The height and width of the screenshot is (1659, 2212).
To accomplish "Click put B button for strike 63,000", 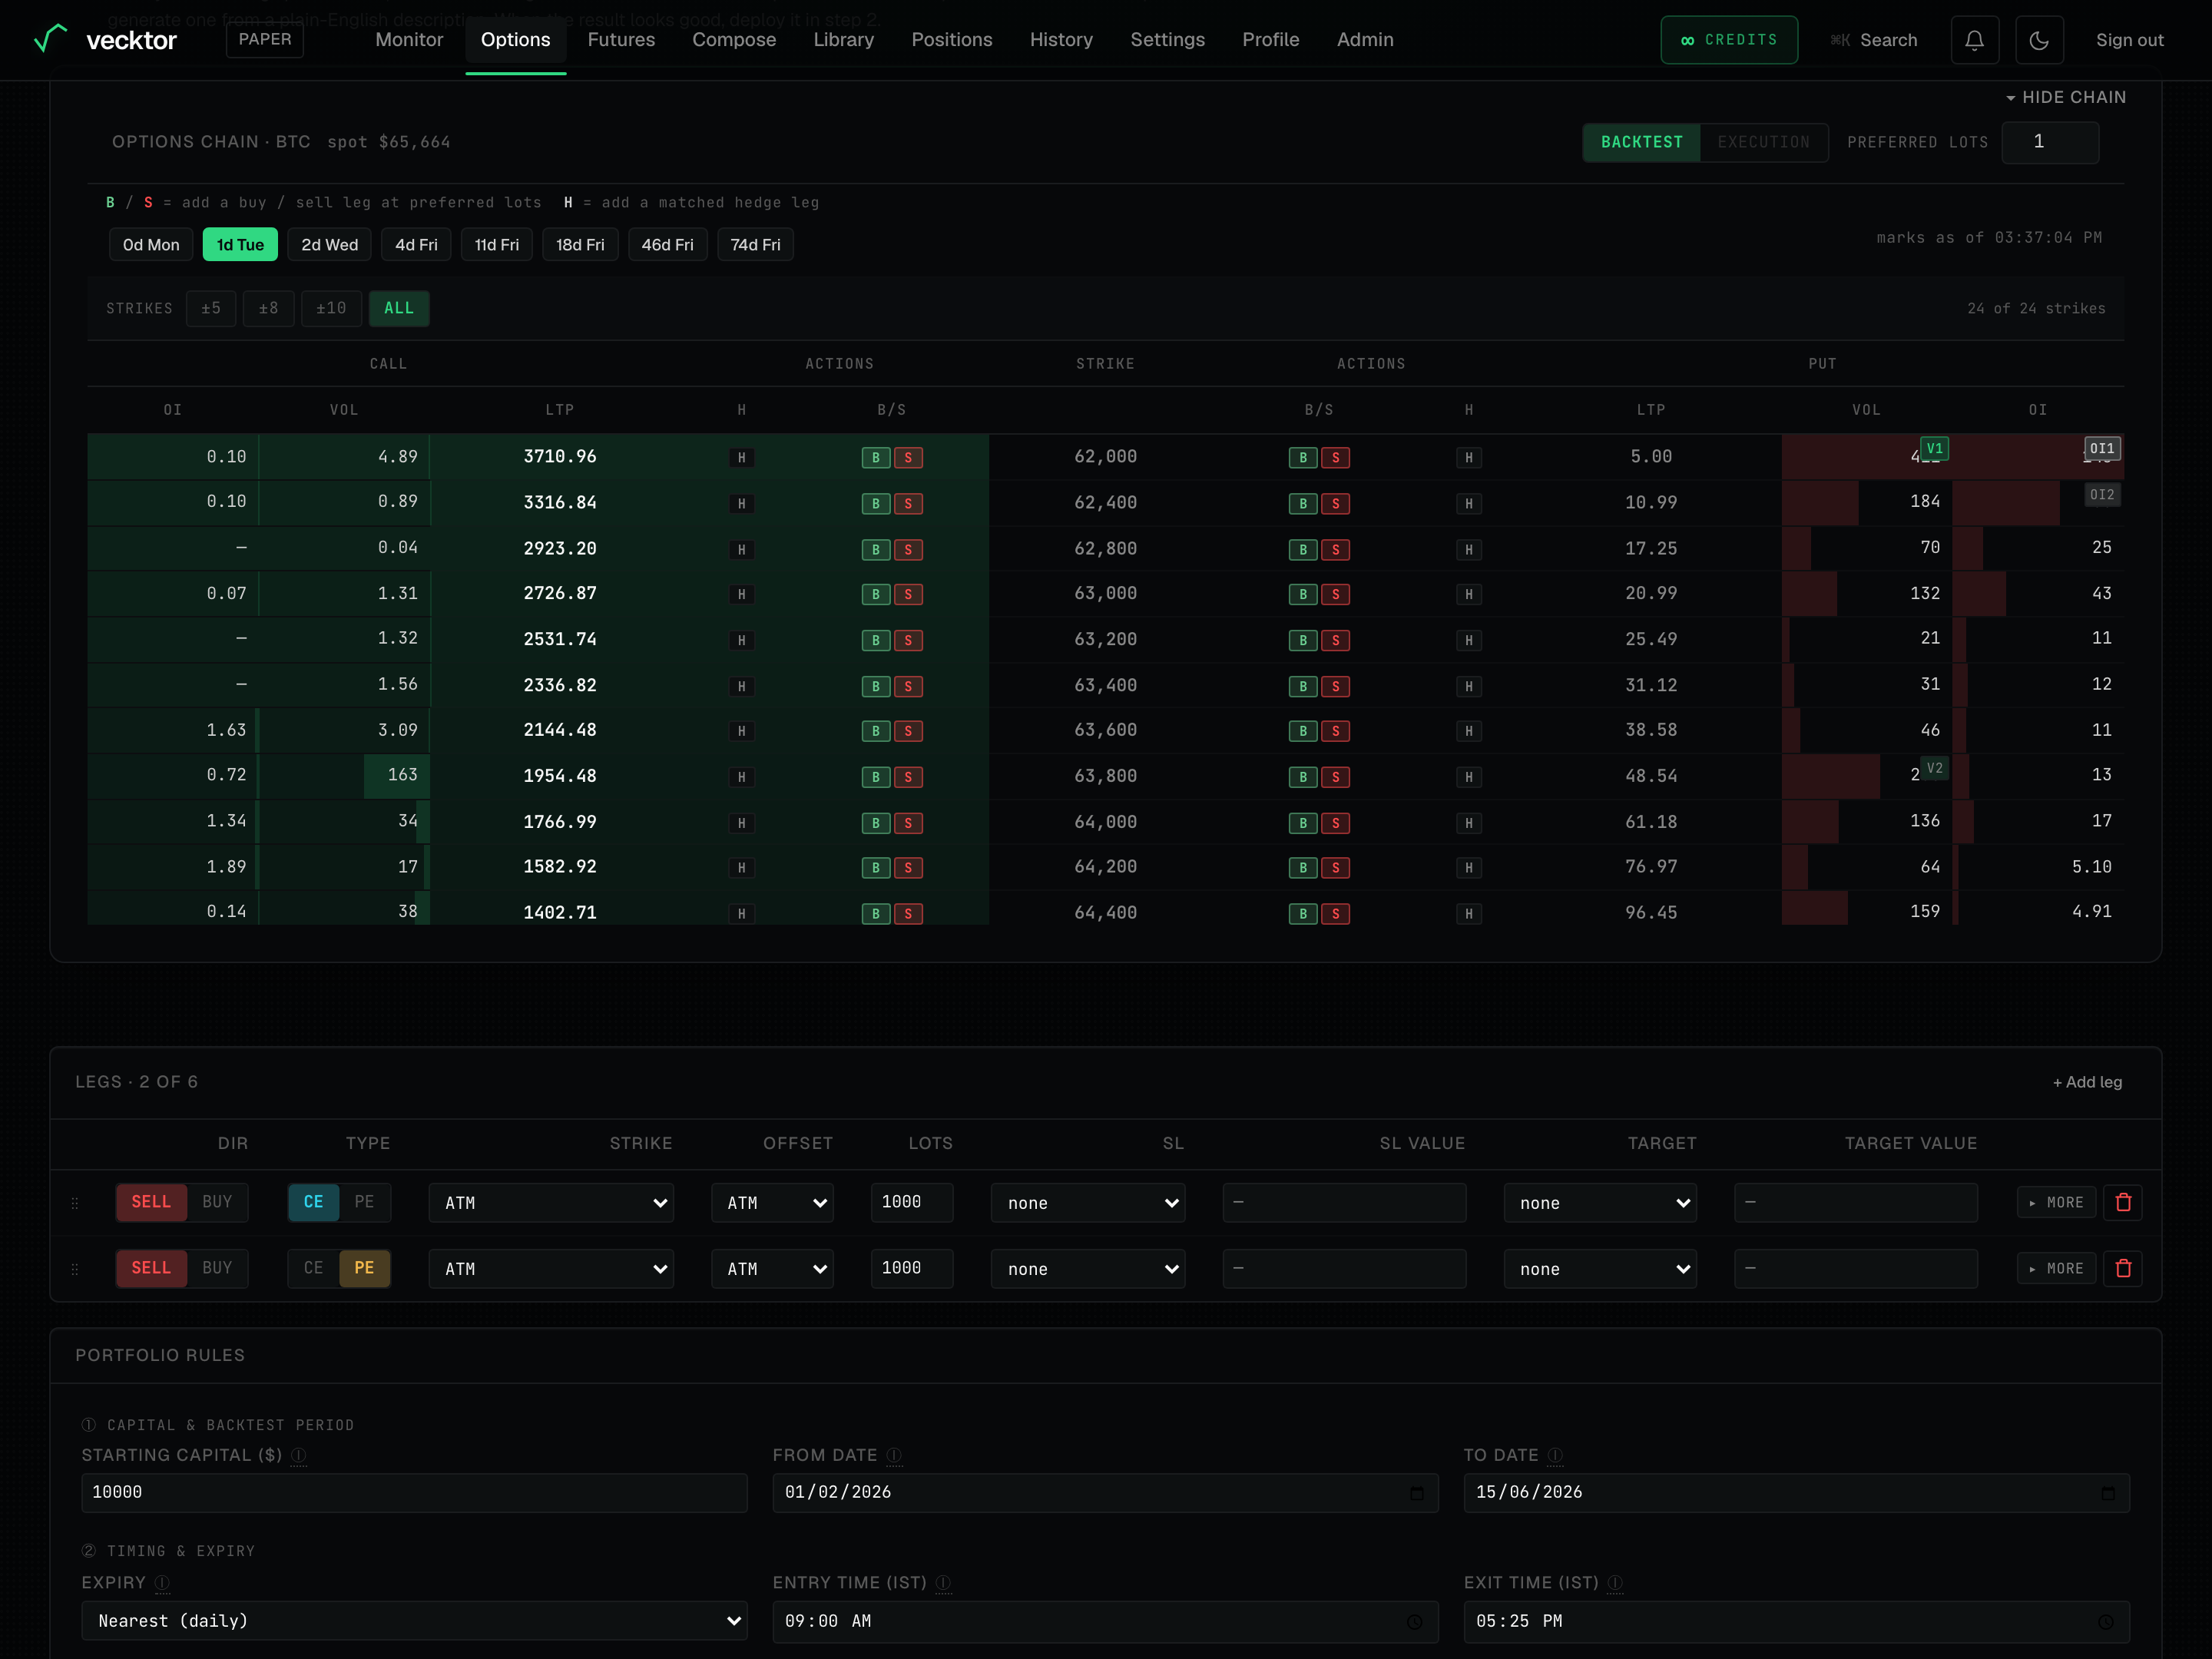I will (x=1303, y=595).
